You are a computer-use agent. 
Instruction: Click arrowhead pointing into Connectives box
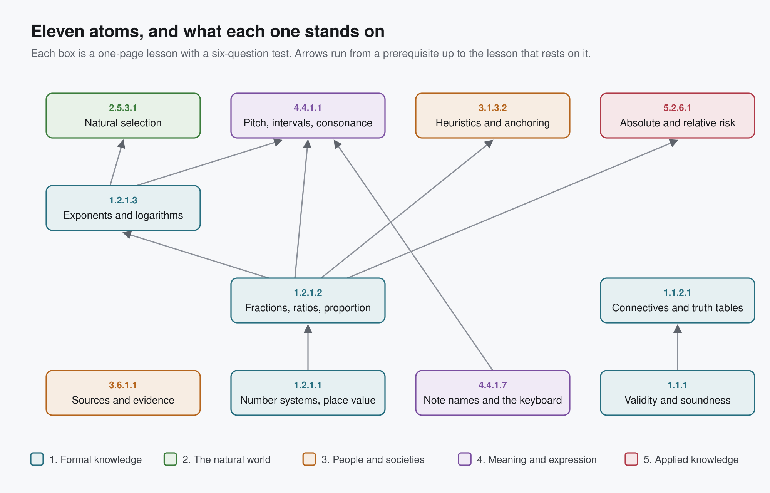point(678,329)
